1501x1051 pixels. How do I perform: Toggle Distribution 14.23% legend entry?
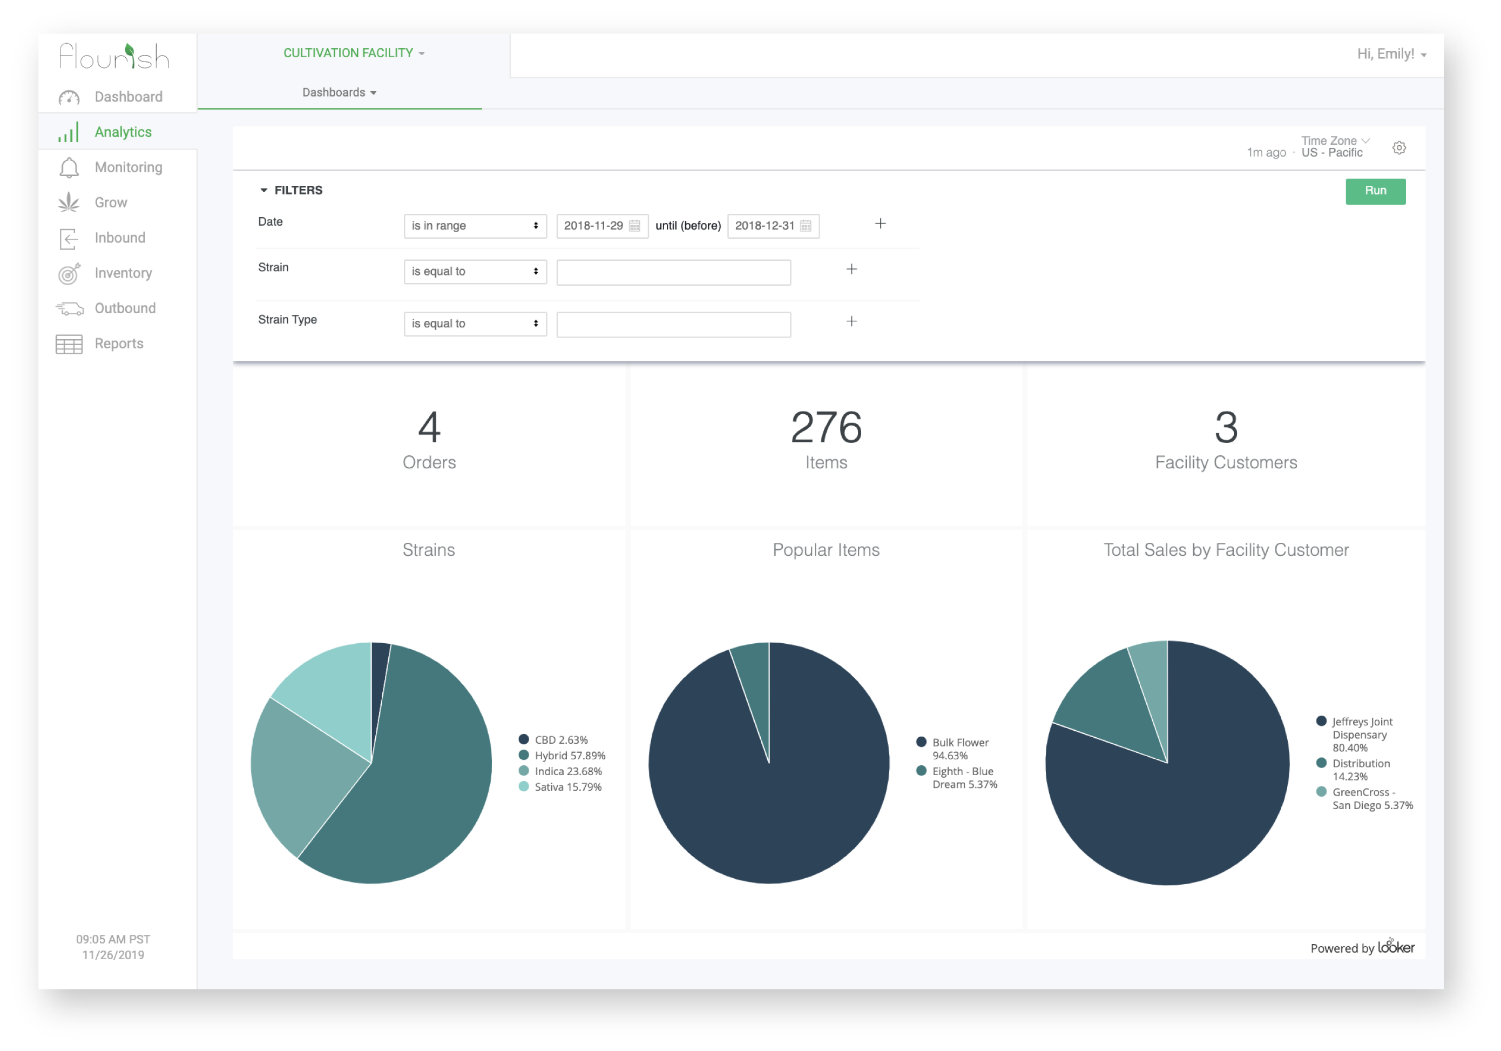(1353, 769)
